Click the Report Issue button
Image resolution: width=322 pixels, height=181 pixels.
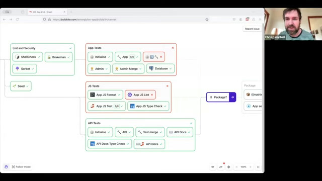point(252,29)
